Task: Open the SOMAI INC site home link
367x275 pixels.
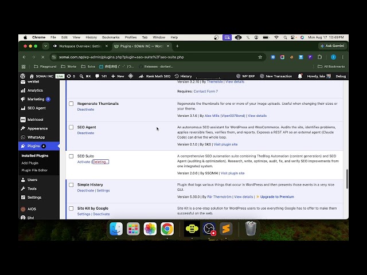Action: pos(41,76)
